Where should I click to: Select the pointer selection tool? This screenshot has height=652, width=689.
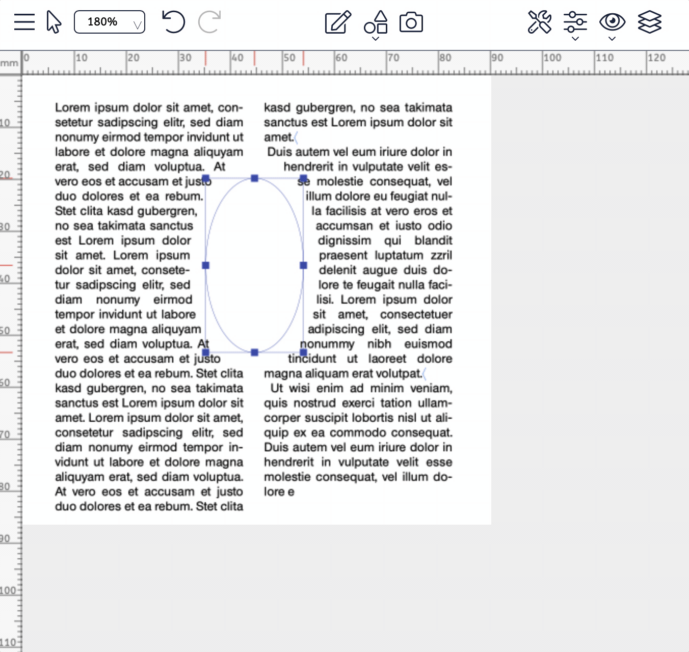(x=54, y=22)
